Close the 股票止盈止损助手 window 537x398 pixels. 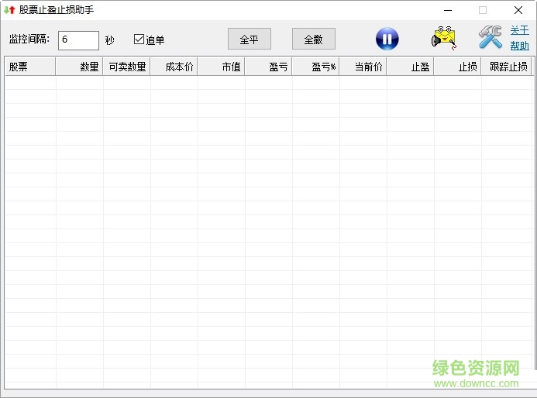coord(518,10)
